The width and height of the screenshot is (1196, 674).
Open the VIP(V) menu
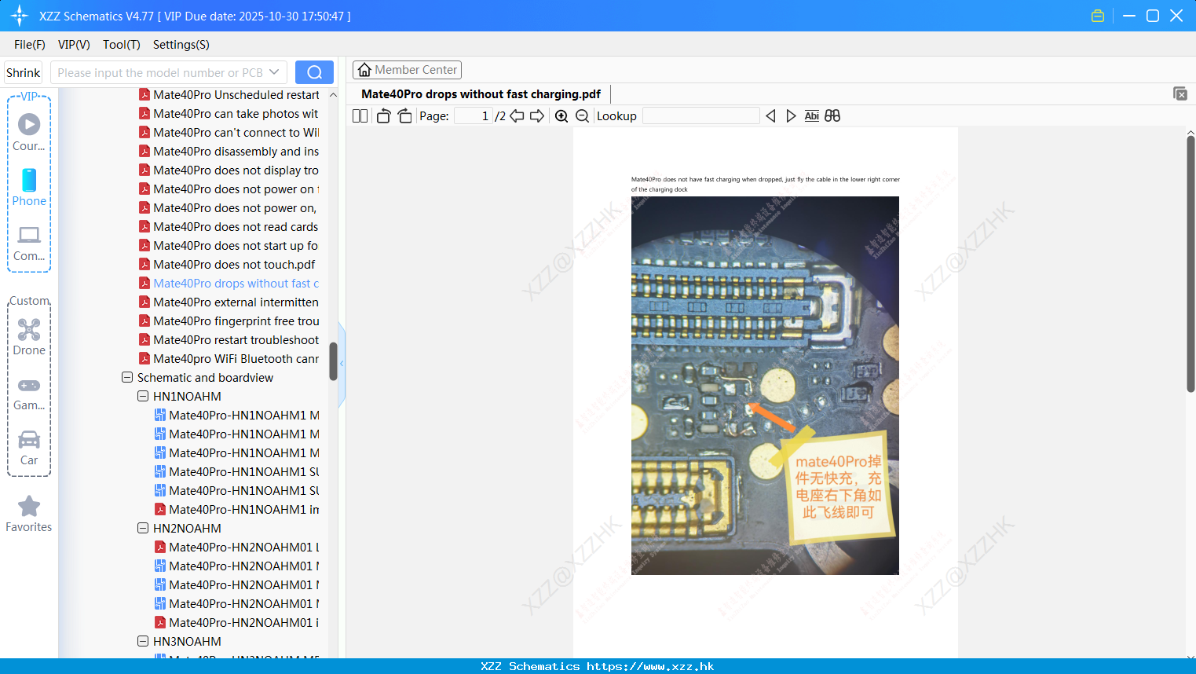pyautogui.click(x=74, y=45)
